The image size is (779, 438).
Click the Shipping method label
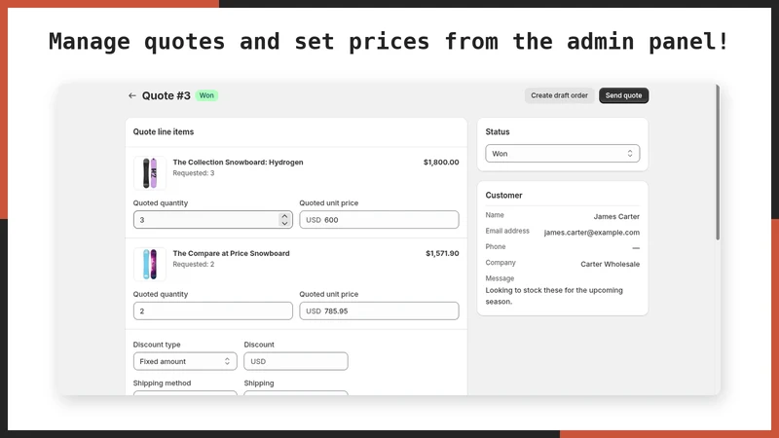click(x=162, y=383)
